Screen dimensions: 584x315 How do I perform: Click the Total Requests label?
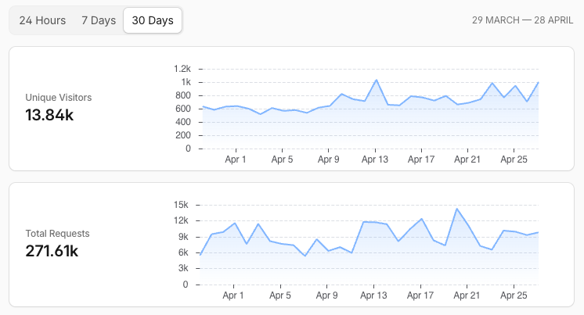[57, 233]
